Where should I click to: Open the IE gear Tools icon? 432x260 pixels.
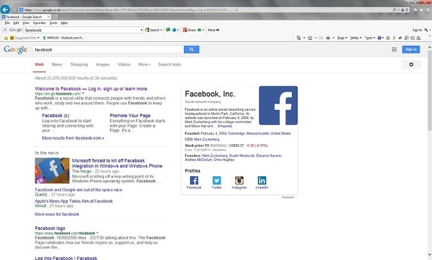click(428, 10)
